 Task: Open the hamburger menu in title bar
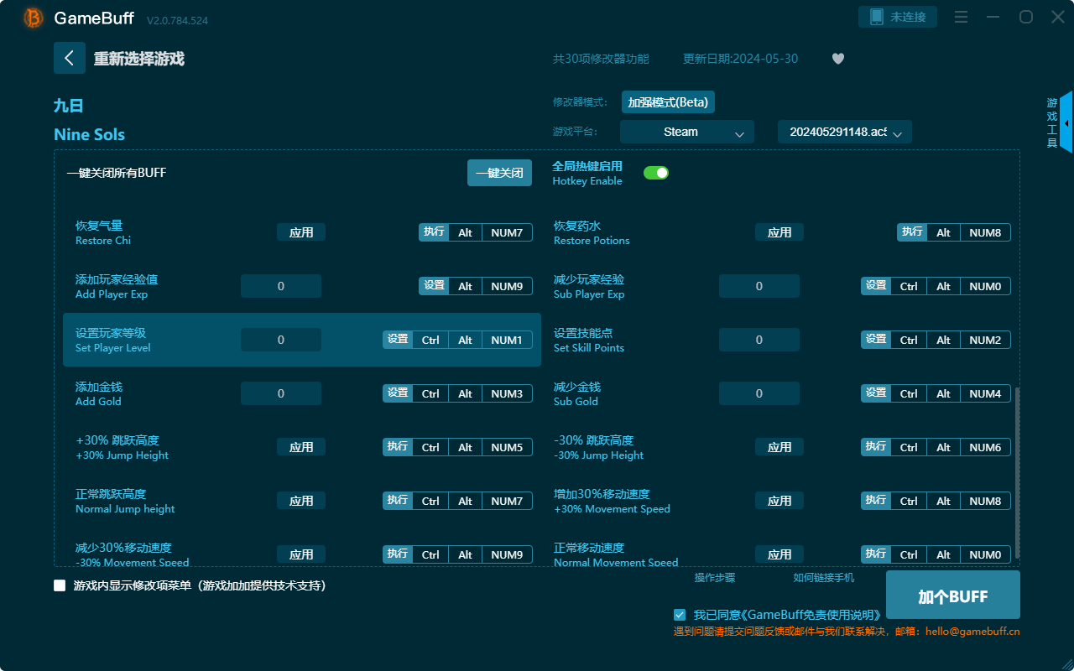(962, 17)
